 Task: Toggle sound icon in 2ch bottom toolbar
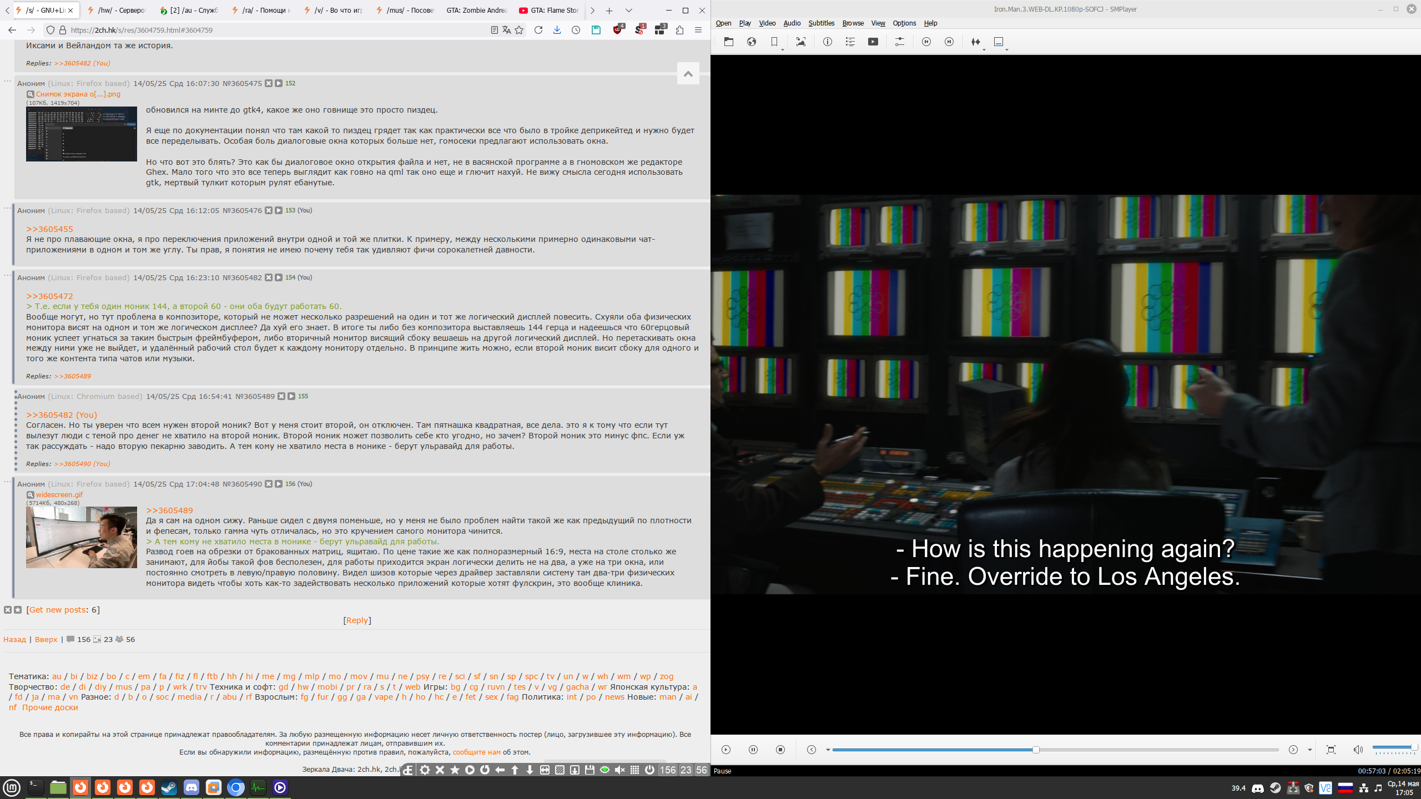point(620,770)
